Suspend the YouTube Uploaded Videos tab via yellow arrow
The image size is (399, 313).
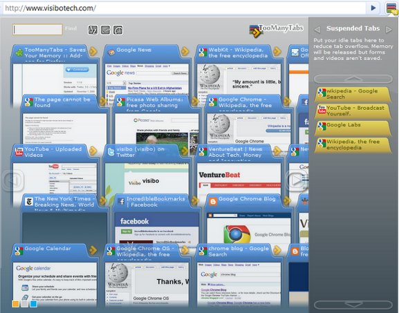coord(93,151)
